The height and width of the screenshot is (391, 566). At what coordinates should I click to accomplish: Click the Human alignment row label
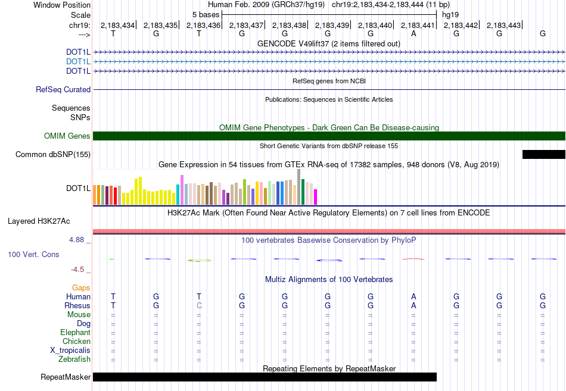(x=78, y=296)
